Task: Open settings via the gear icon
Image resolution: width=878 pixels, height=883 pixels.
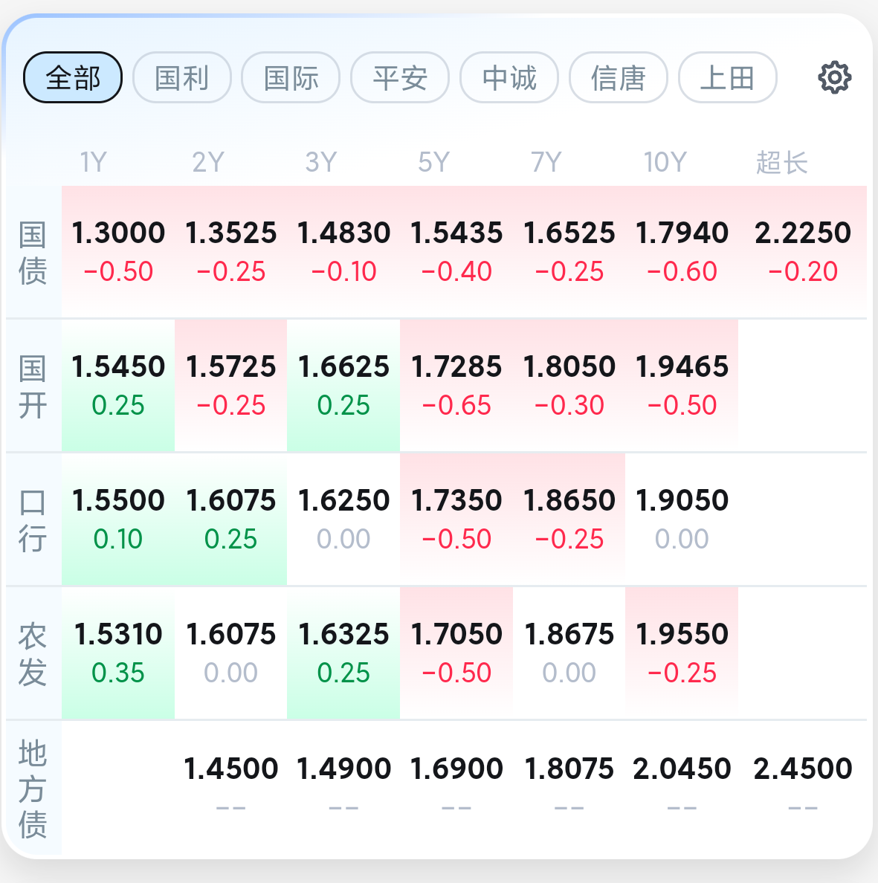Action: pos(834,77)
